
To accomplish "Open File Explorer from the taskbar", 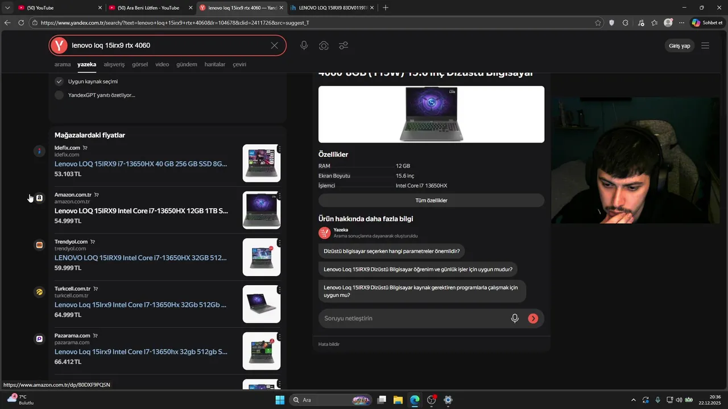I will coord(398,400).
